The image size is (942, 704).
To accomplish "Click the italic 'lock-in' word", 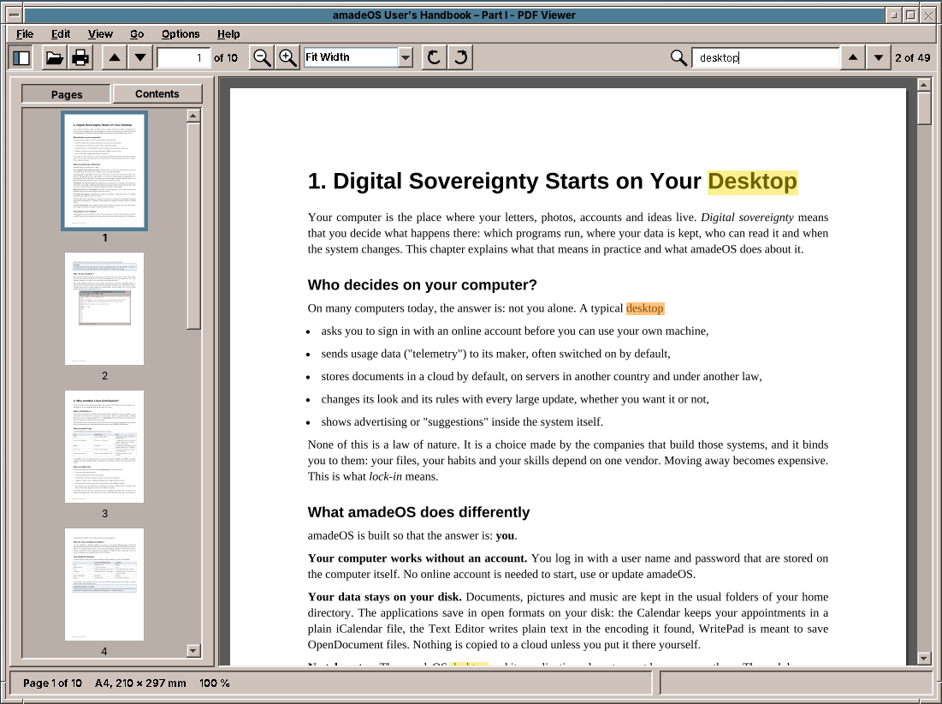I will (385, 477).
